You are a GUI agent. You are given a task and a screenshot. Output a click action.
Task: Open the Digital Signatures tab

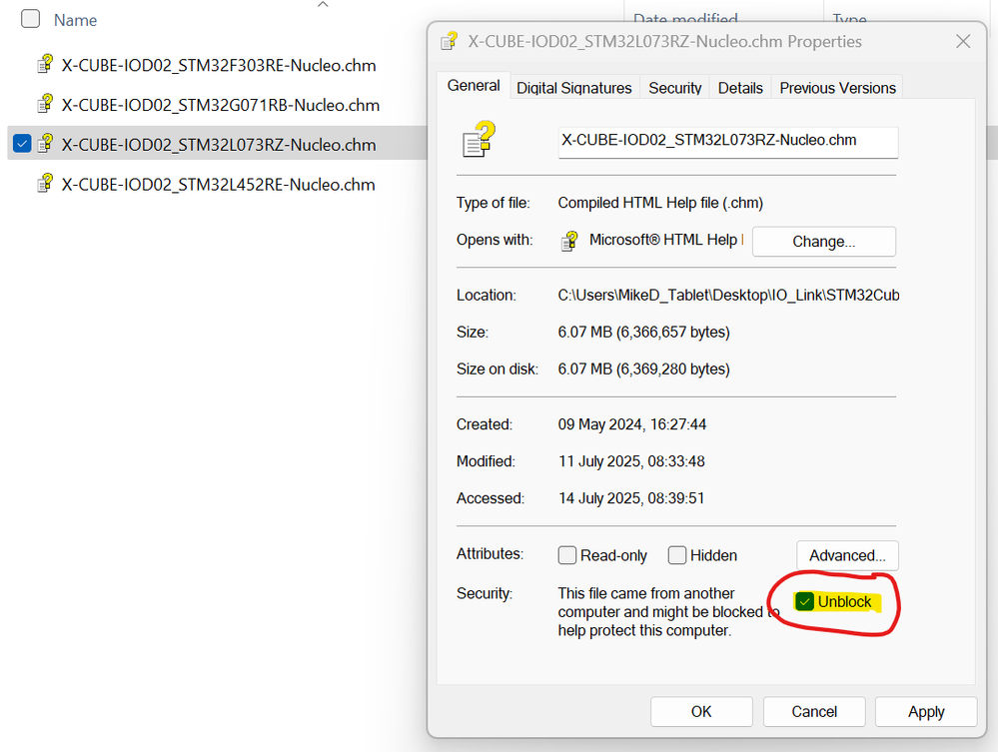(x=574, y=88)
